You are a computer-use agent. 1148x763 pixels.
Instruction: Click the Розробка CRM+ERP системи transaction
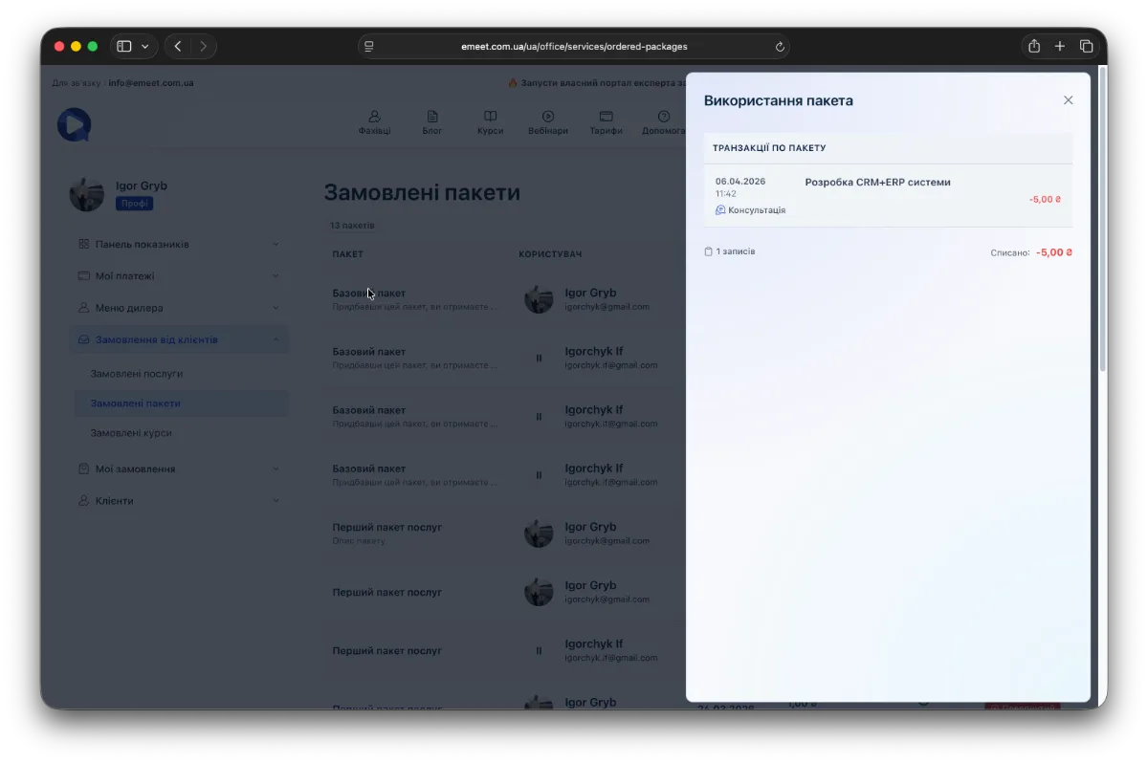(x=877, y=183)
